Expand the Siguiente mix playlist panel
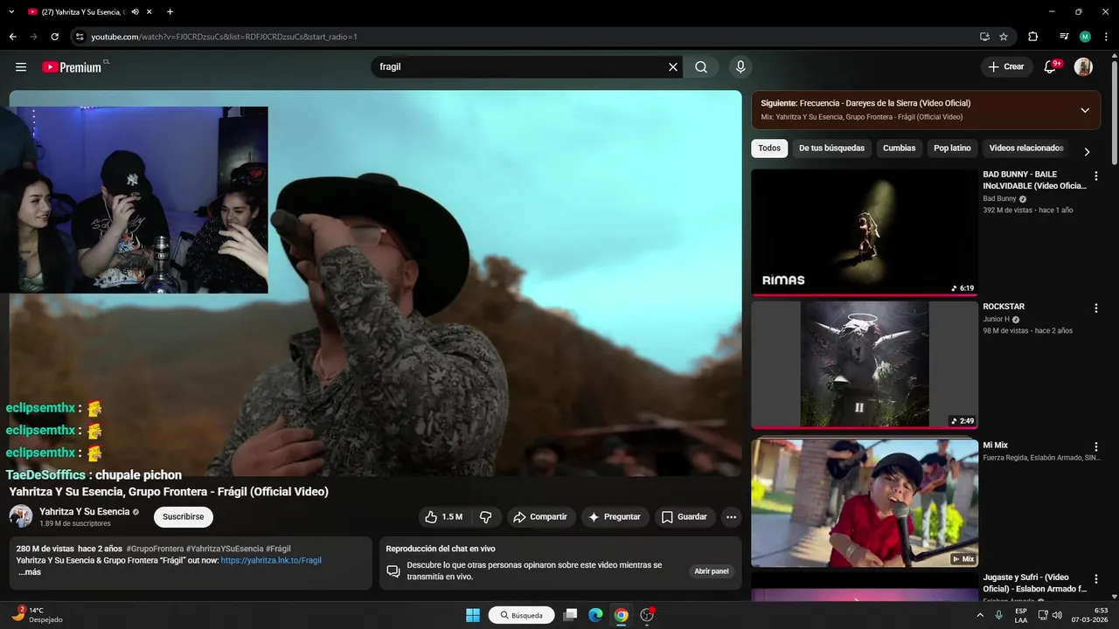The width and height of the screenshot is (1119, 629). coord(1085,110)
